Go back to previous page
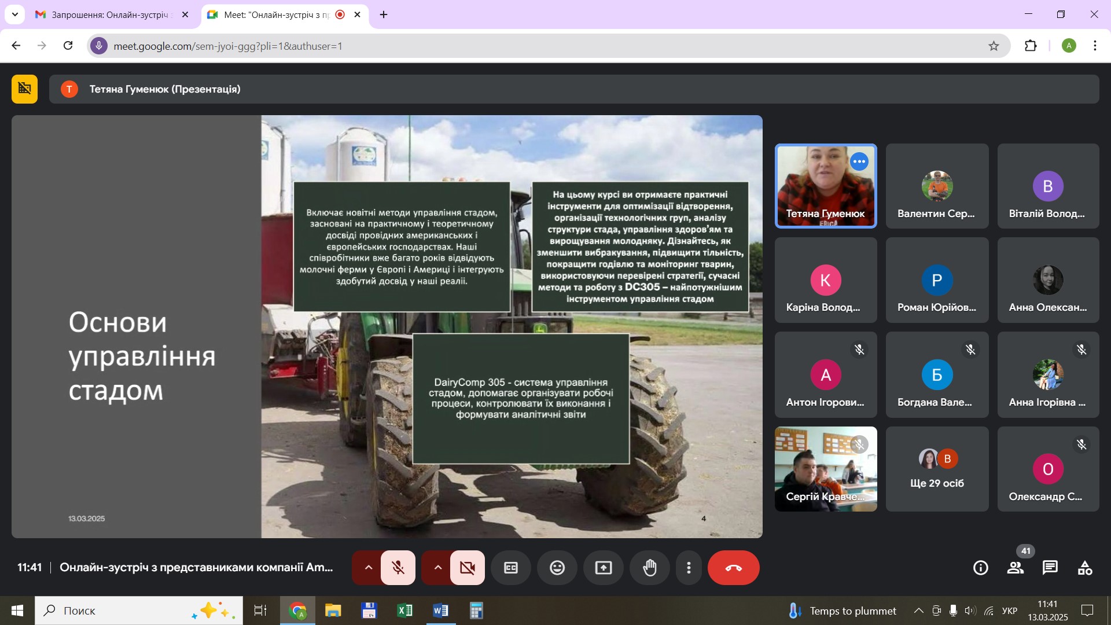 pos(16,46)
